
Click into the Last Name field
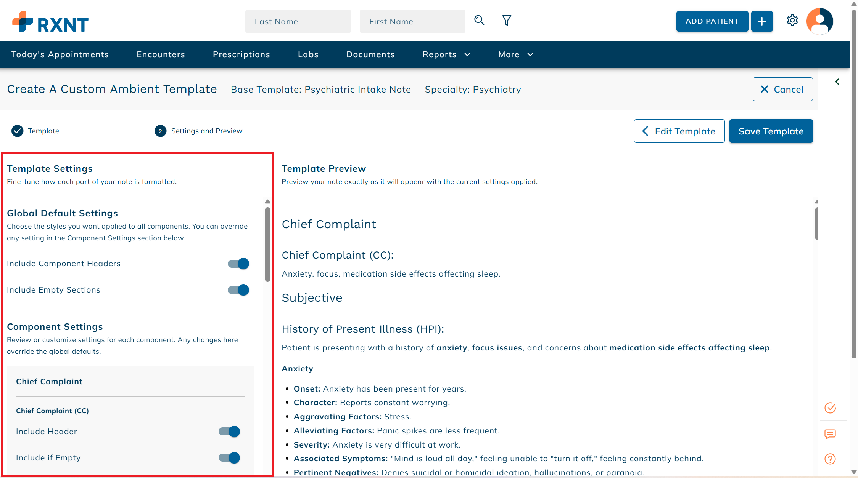[x=298, y=22]
